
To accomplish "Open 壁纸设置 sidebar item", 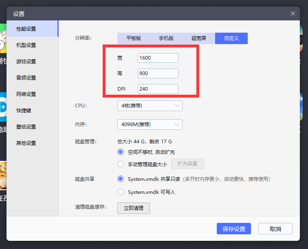I will click(x=33, y=127).
